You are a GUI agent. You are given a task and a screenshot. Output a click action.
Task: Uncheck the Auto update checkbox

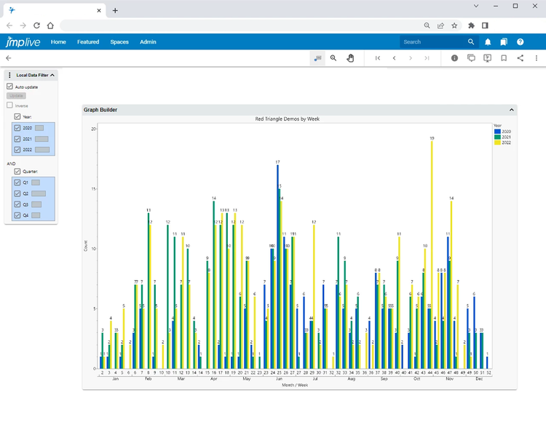click(x=10, y=87)
